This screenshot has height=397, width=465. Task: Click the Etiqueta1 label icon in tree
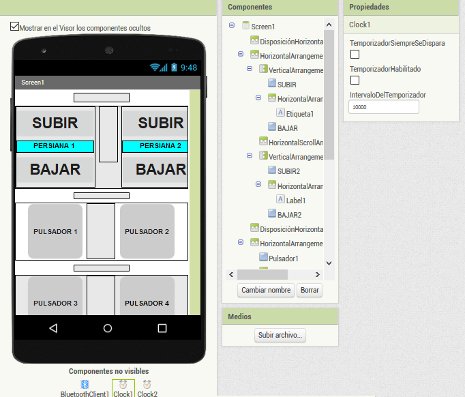click(x=281, y=113)
